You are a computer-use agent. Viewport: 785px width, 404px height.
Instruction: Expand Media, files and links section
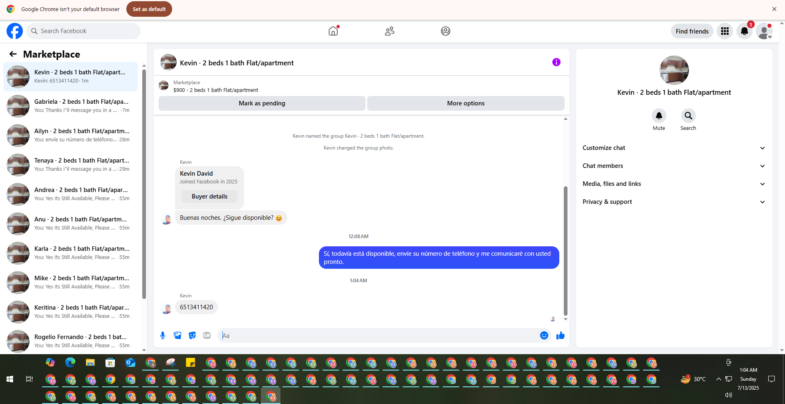click(x=674, y=184)
